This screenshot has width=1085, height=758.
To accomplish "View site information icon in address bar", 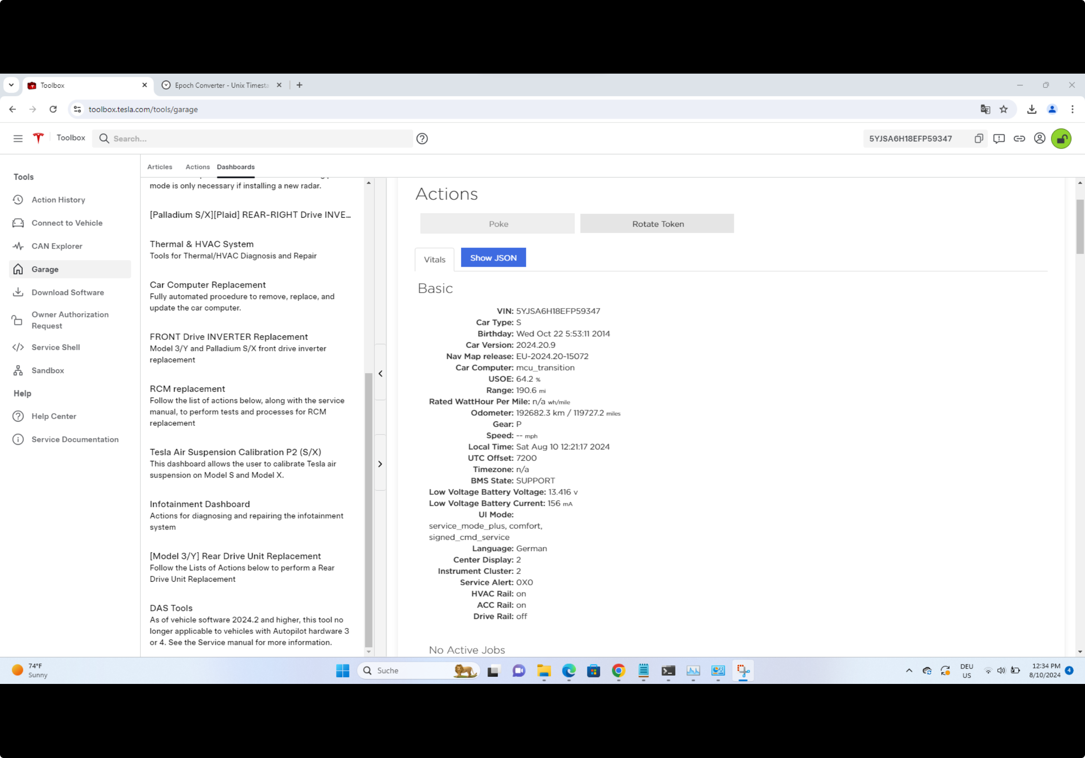I will click(x=78, y=109).
